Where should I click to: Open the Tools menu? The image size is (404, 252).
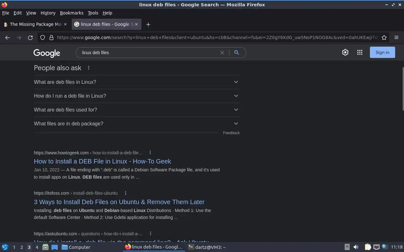(93, 13)
